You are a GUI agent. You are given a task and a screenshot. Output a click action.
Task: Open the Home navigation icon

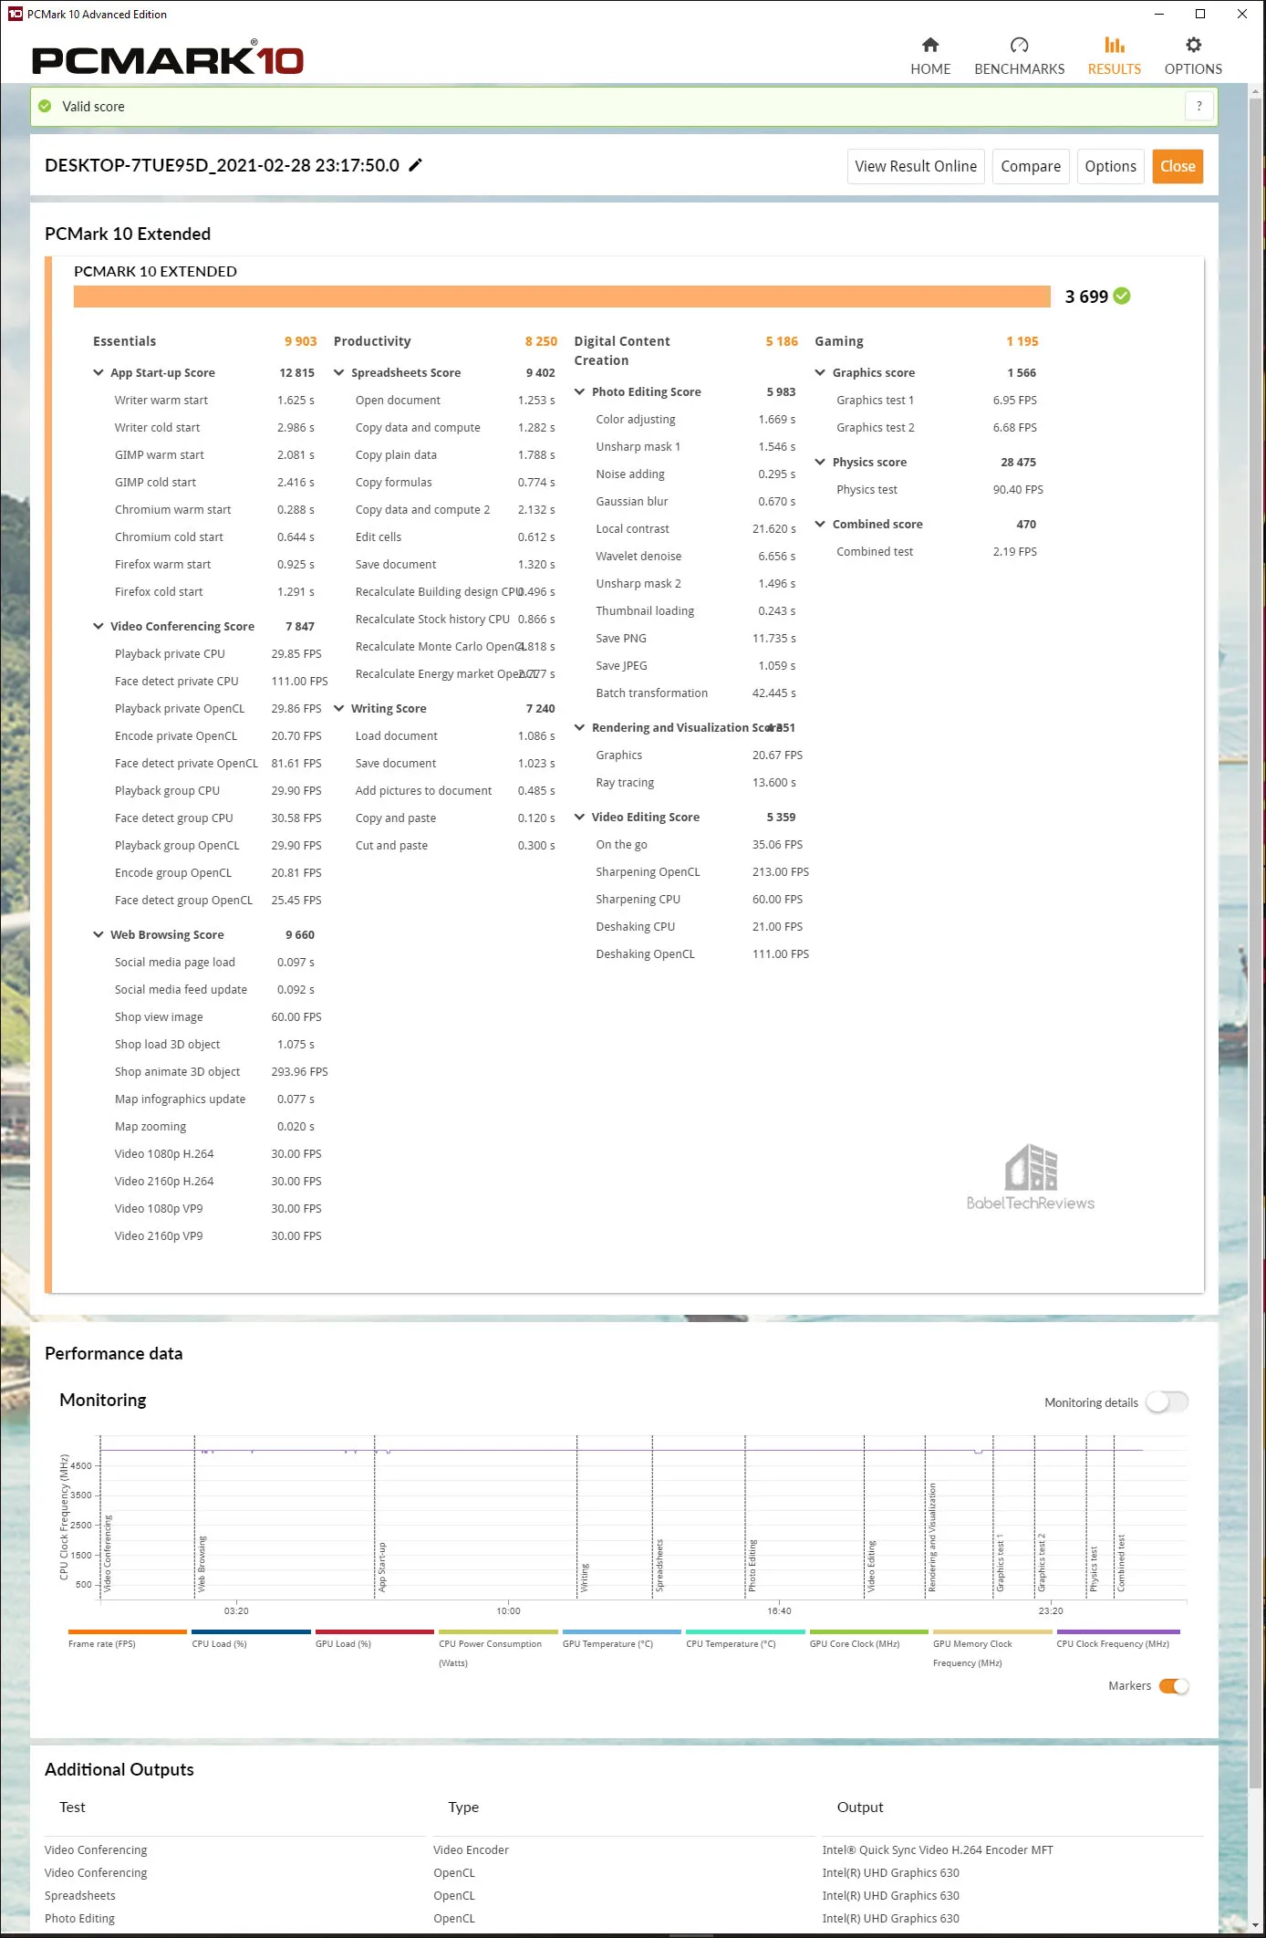click(x=930, y=45)
